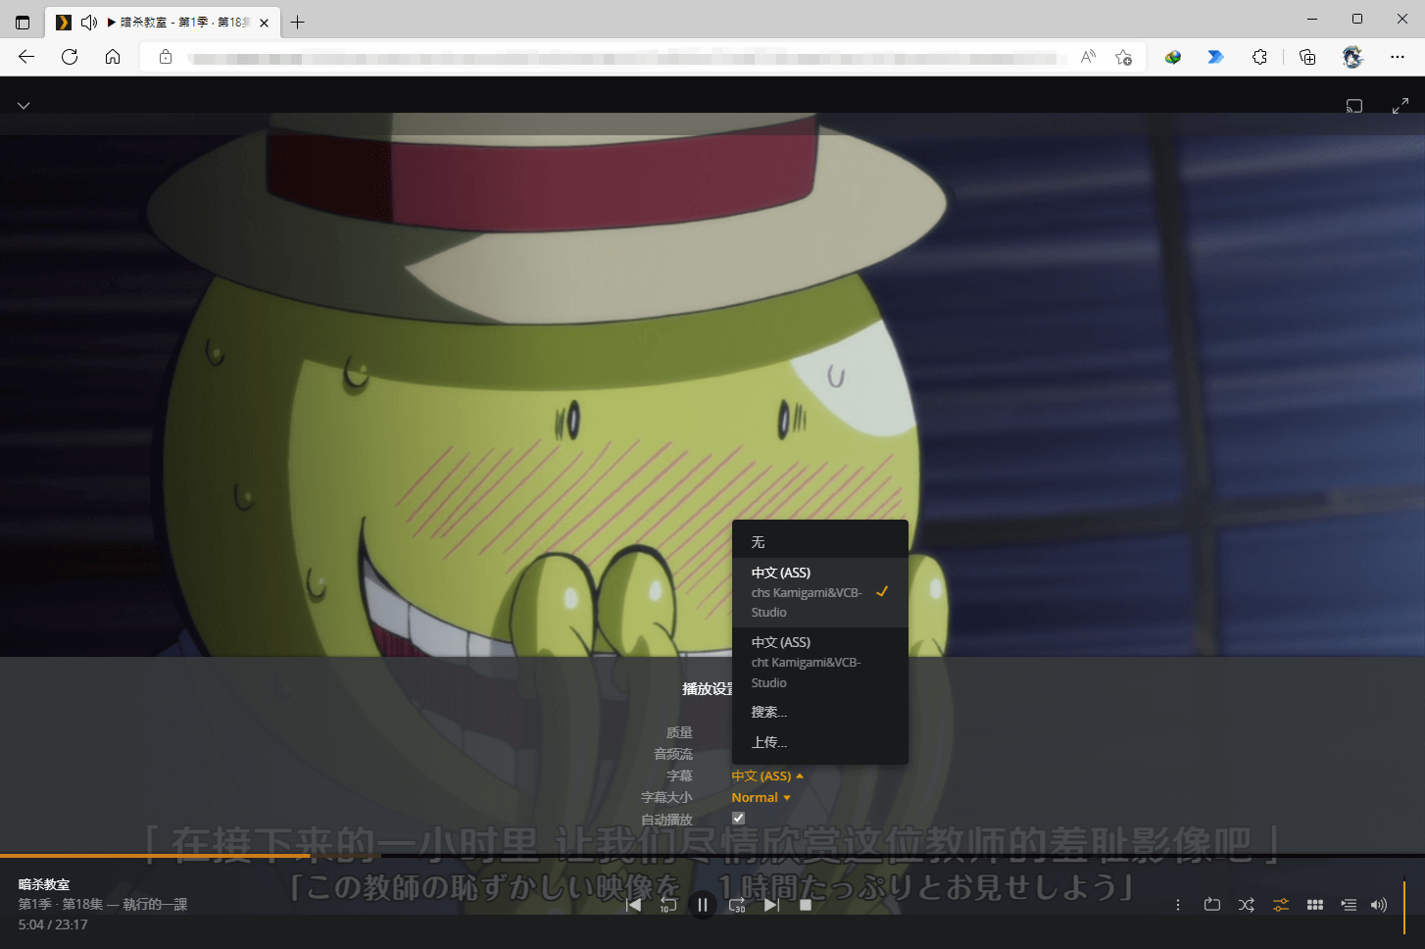
Task: Open 搜索... to search for subtitles
Action: (x=769, y=711)
